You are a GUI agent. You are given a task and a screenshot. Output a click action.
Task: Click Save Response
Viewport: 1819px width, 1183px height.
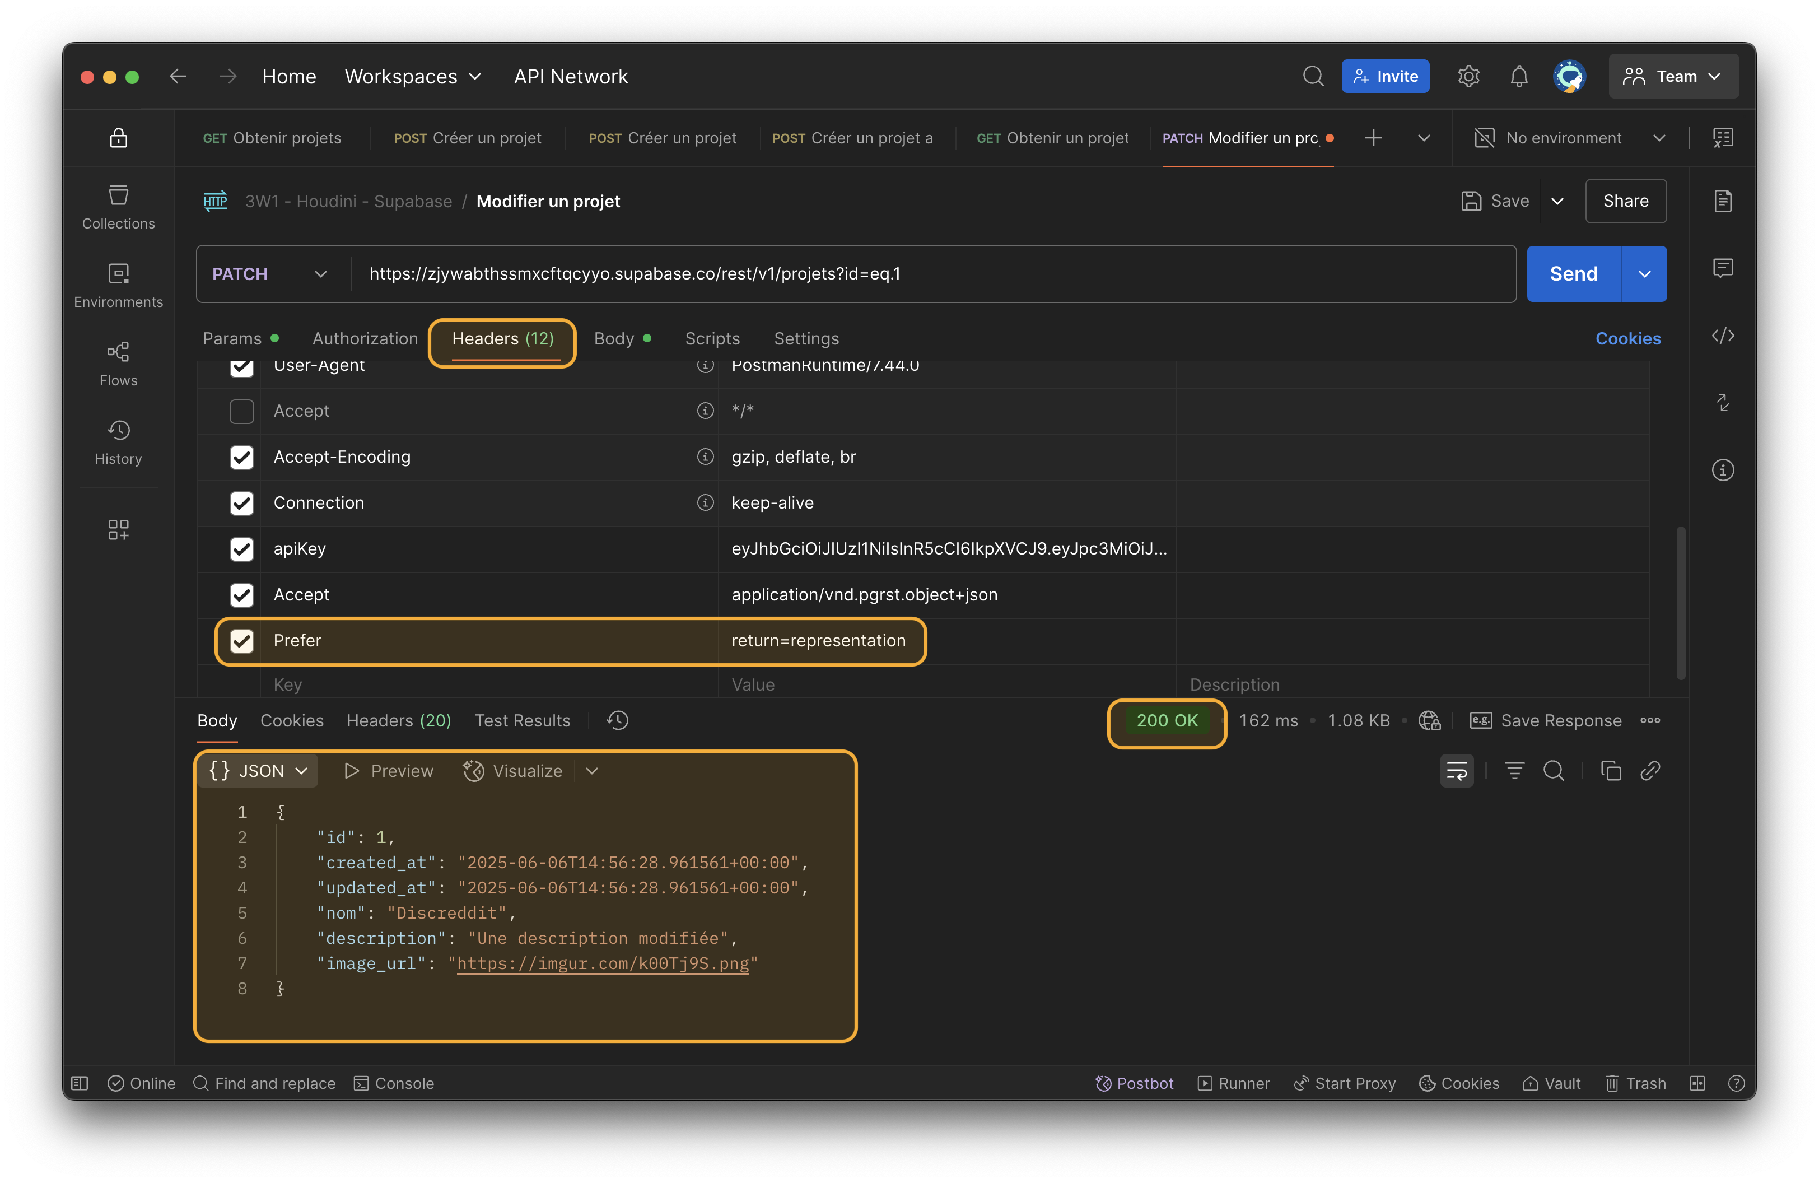click(x=1545, y=721)
